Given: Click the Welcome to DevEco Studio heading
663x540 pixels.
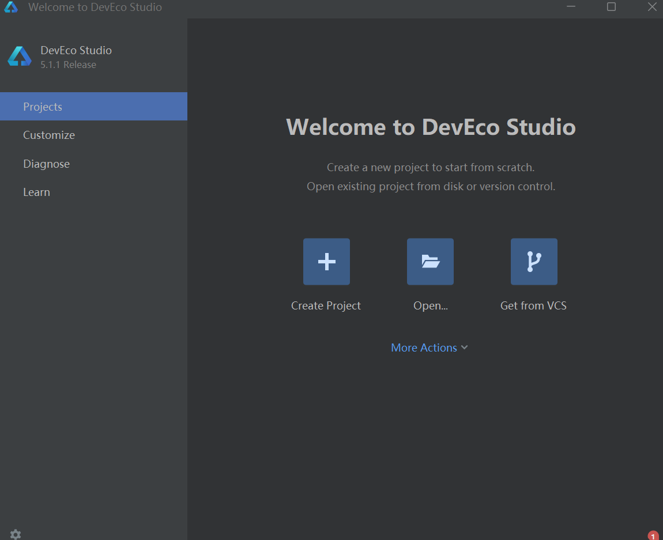Looking at the screenshot, I should pos(431,127).
